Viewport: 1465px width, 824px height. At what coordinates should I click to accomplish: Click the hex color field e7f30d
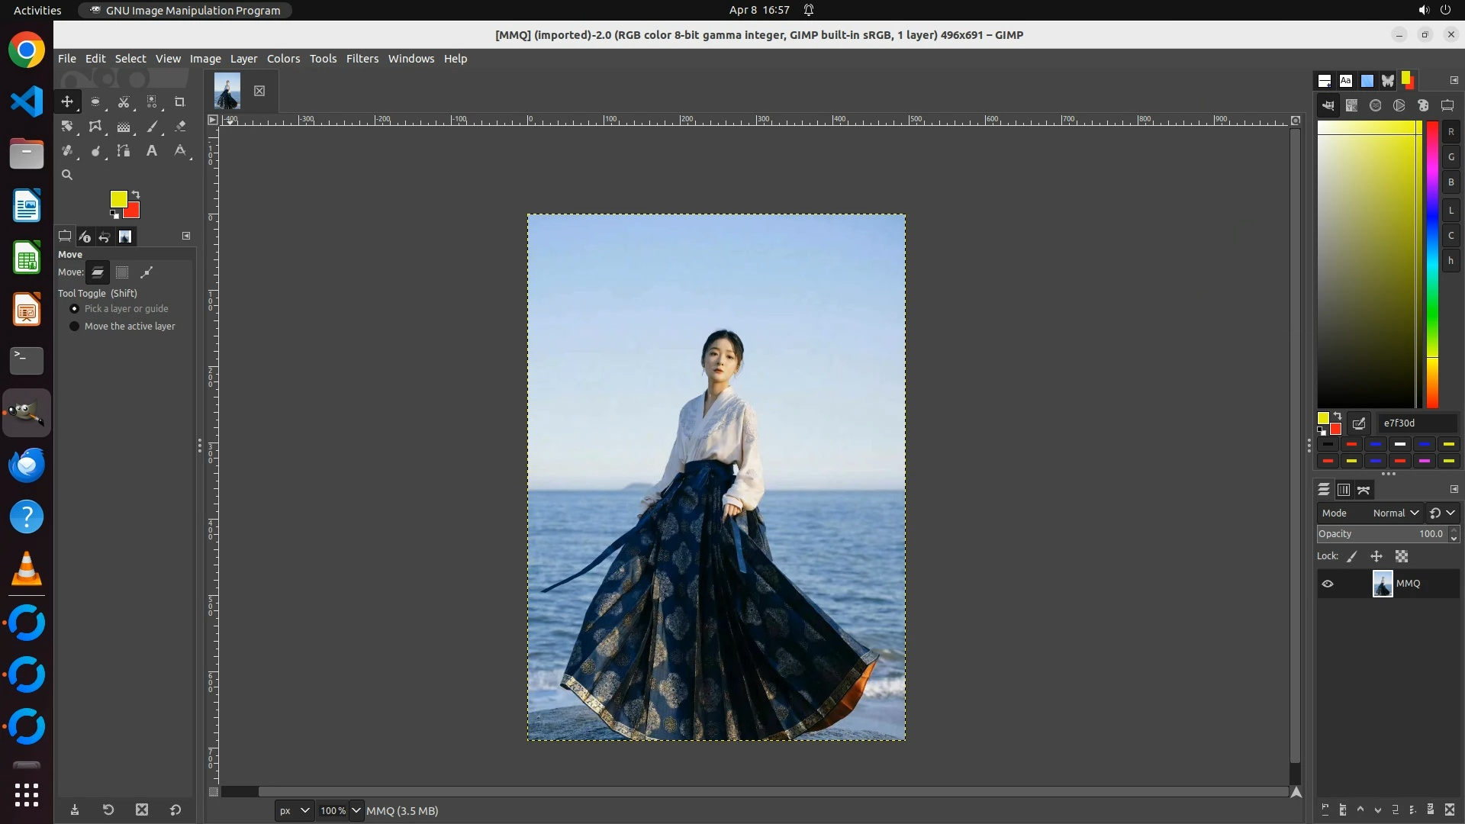(1416, 423)
